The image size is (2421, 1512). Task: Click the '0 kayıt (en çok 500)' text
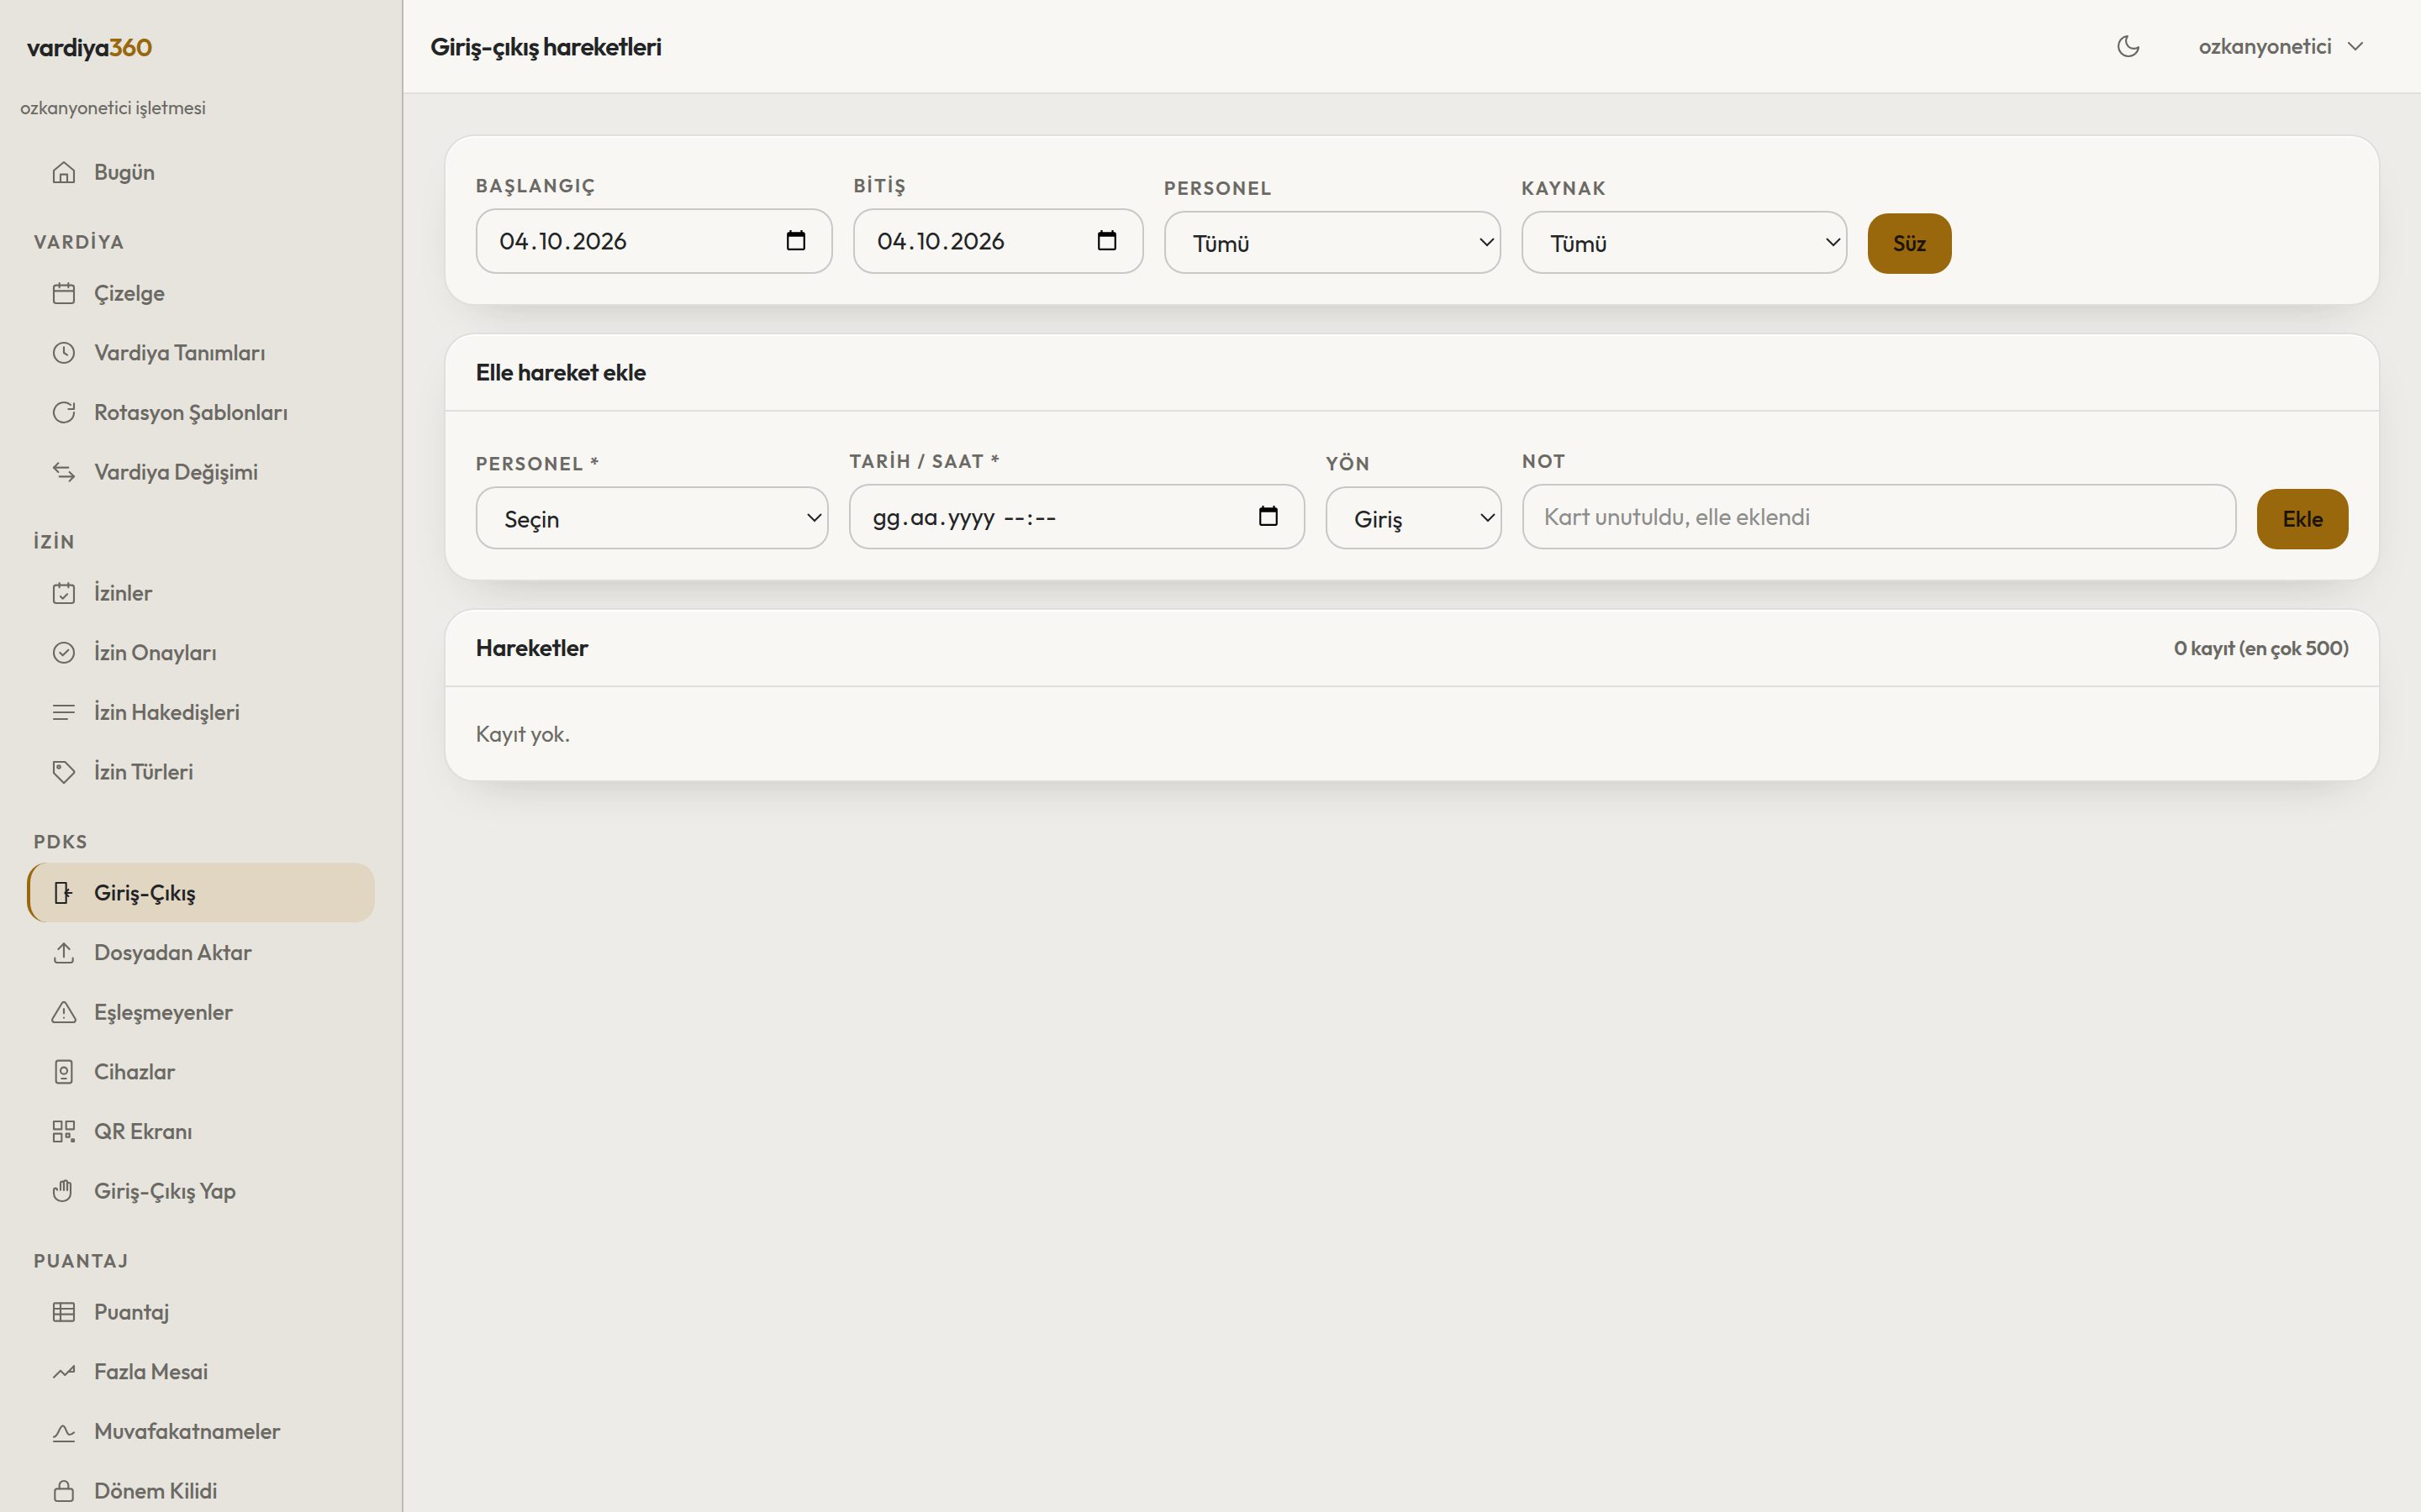tap(2261, 648)
